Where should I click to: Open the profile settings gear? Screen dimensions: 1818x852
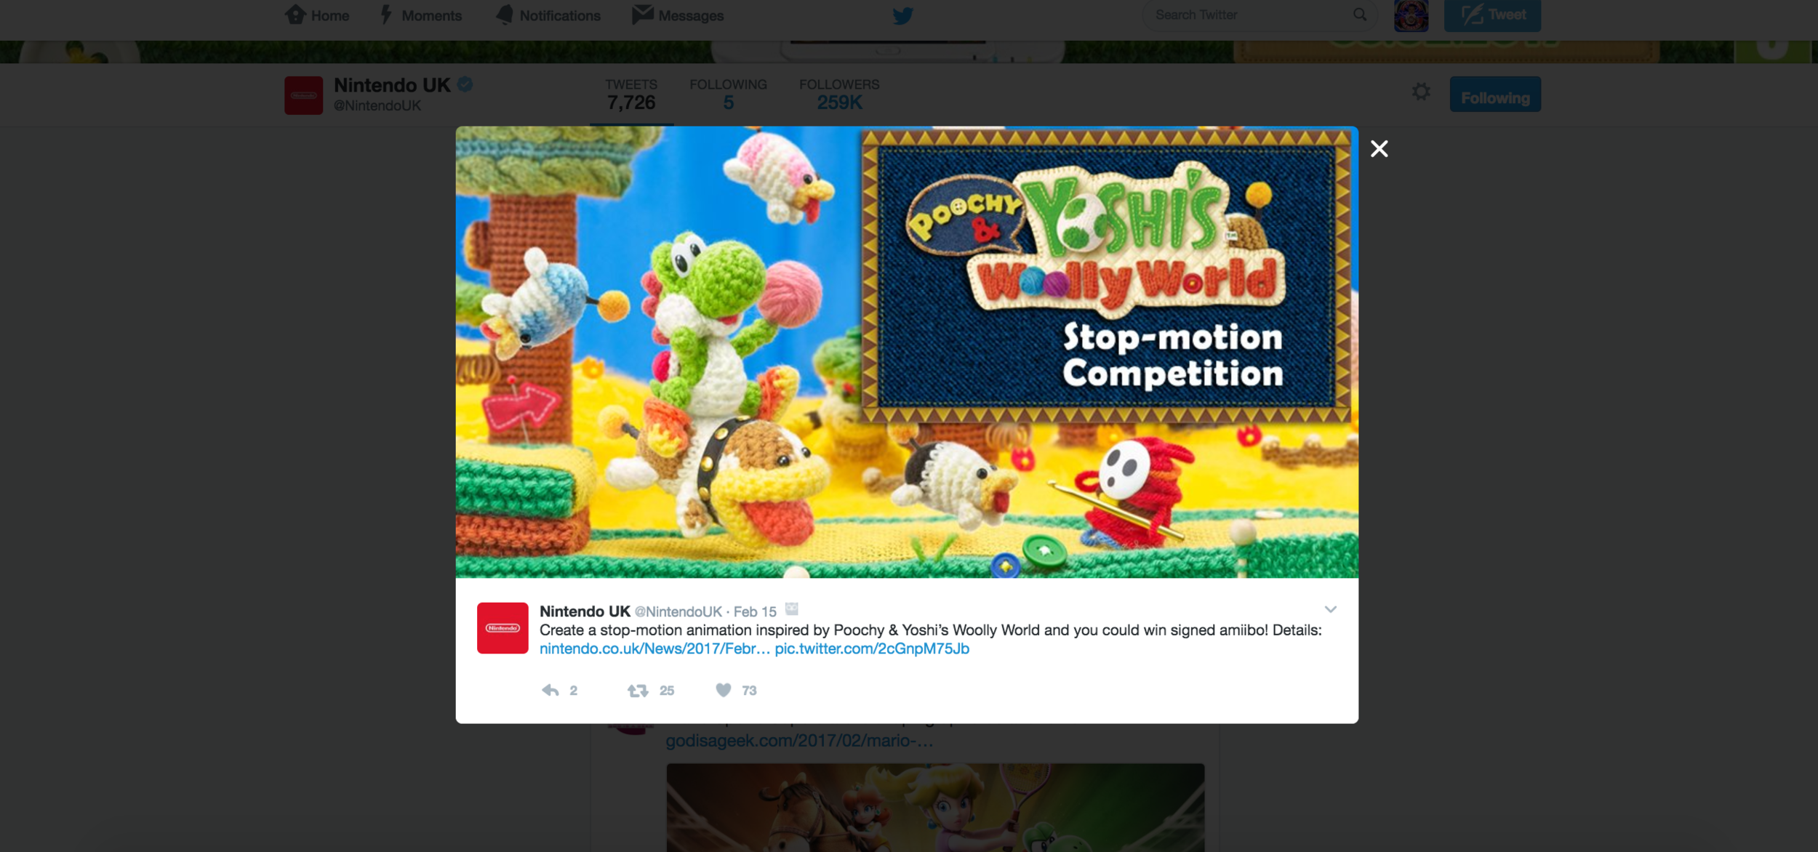pyautogui.click(x=1421, y=92)
